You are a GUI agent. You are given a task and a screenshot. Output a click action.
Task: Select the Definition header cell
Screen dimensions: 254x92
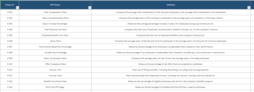point(171,5)
